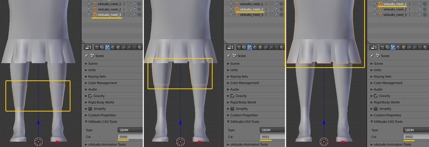Open Object Data tab in left panel

point(134,47)
